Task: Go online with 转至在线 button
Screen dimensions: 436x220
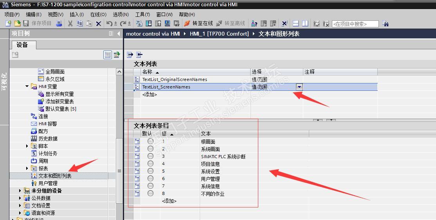Action: click(x=198, y=23)
